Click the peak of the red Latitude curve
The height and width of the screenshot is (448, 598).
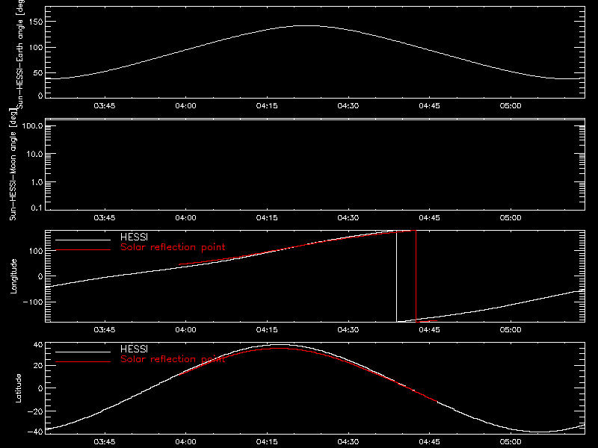click(280, 348)
